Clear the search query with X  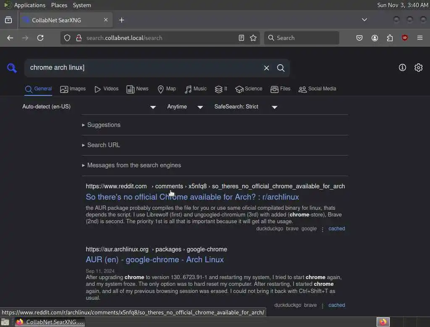click(266, 68)
